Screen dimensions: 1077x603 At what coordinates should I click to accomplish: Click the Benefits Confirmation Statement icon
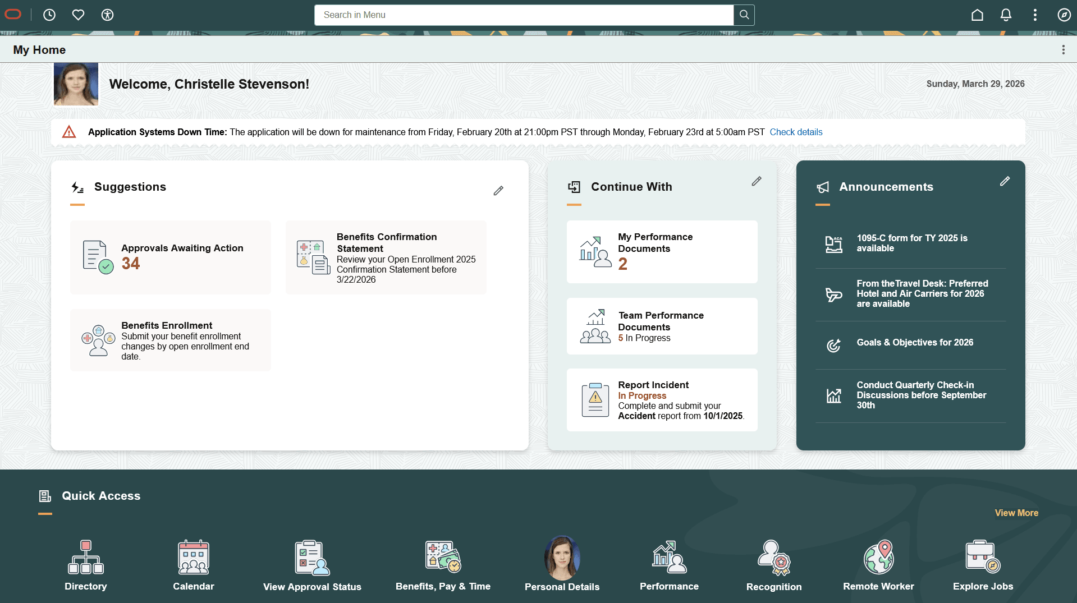click(x=313, y=257)
